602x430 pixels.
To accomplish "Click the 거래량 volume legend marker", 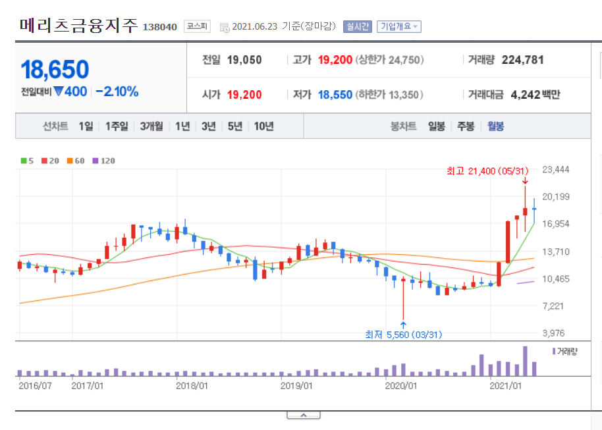I will pyautogui.click(x=554, y=351).
